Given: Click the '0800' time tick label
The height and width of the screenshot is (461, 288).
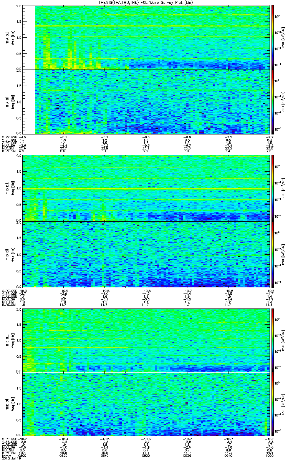Looking at the screenshot, I should (23, 456).
